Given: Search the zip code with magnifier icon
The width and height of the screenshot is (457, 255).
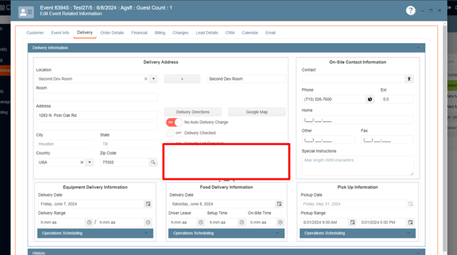Looking at the screenshot, I should (x=153, y=162).
